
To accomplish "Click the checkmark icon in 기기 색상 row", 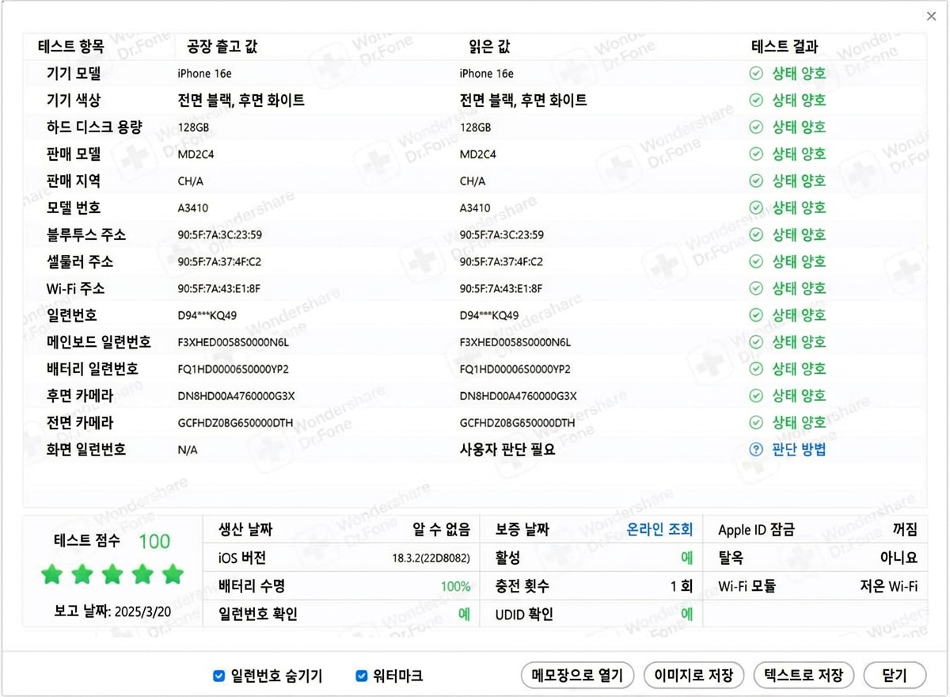I will point(756,101).
